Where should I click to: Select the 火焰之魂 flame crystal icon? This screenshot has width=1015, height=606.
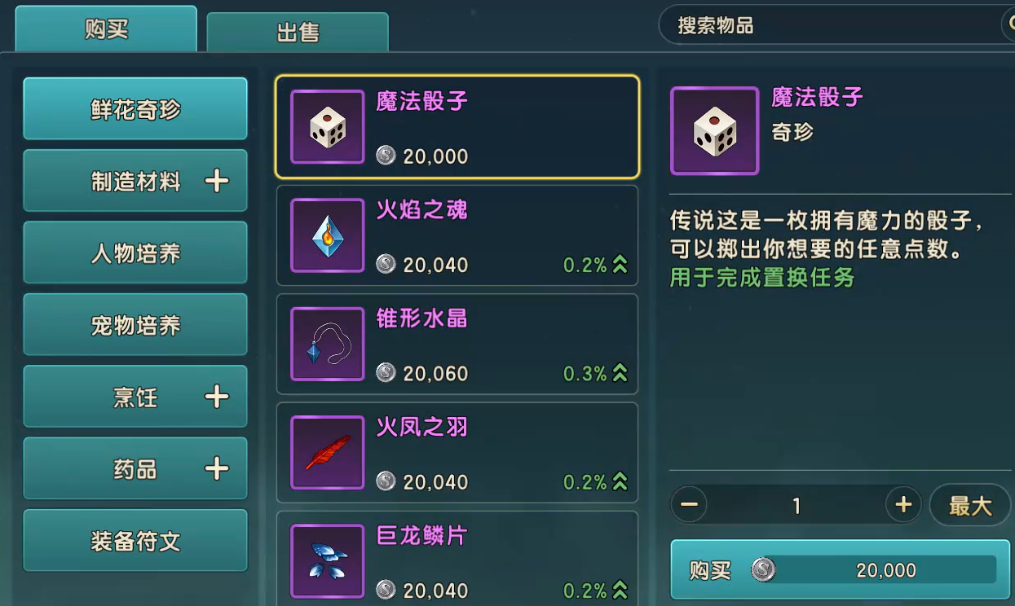pos(328,235)
